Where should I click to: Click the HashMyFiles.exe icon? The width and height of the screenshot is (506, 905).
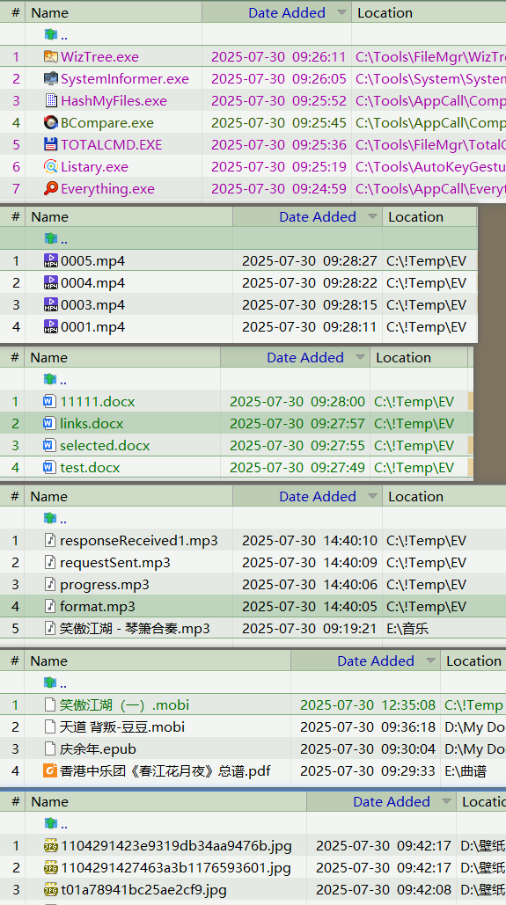(x=51, y=100)
